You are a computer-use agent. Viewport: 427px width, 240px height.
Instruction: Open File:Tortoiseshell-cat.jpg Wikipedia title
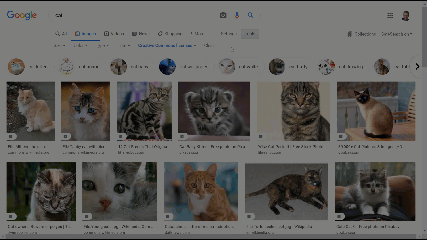279,227
